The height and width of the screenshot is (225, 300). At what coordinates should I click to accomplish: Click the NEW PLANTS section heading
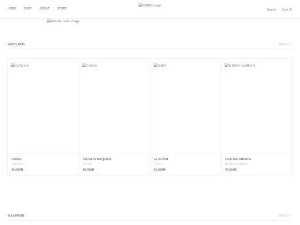pyautogui.click(x=16, y=44)
